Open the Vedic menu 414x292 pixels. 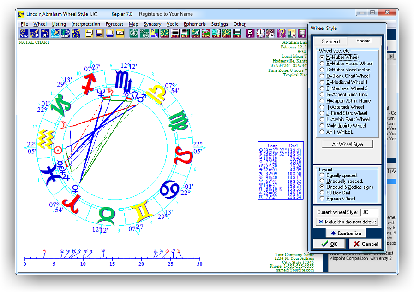(x=173, y=24)
